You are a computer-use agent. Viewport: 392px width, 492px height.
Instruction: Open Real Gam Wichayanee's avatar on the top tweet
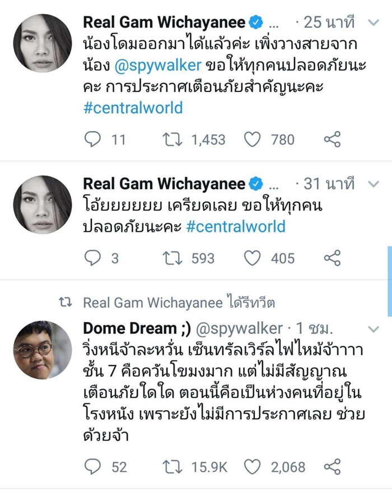pyautogui.click(x=43, y=43)
